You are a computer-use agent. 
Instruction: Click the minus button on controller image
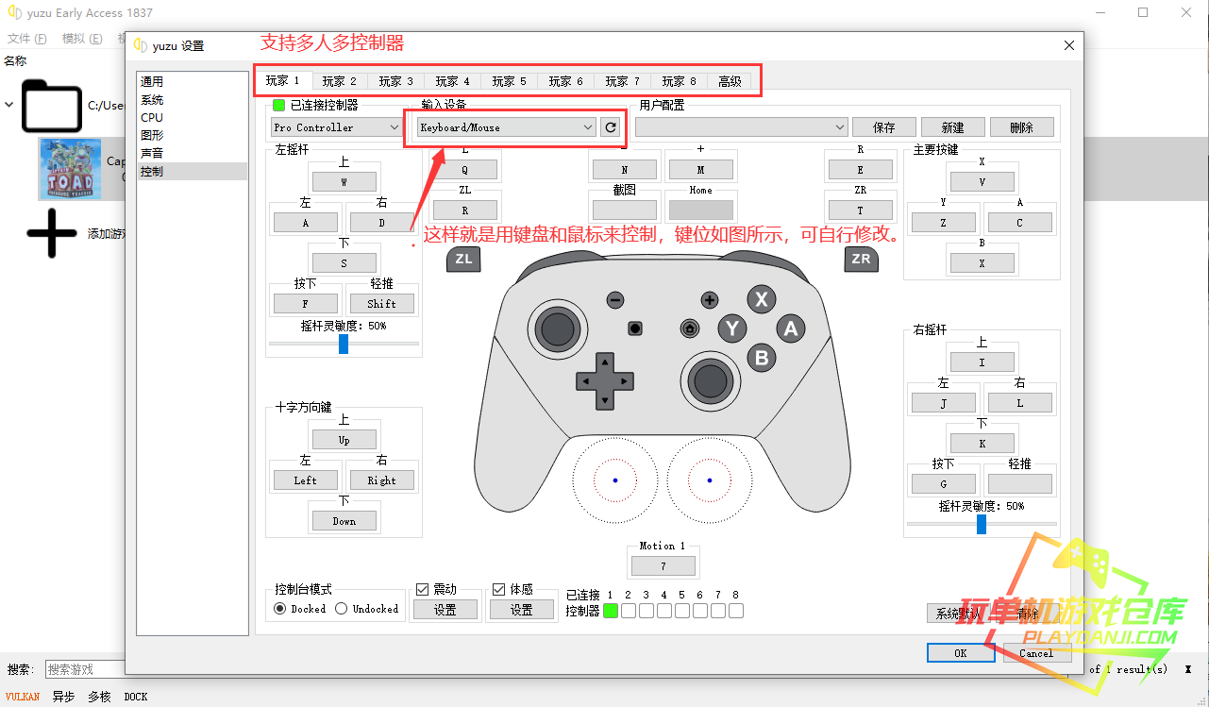pyautogui.click(x=615, y=300)
